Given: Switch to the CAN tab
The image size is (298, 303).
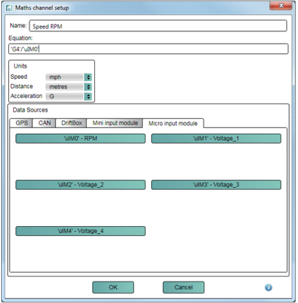Looking at the screenshot, I should click(x=45, y=123).
